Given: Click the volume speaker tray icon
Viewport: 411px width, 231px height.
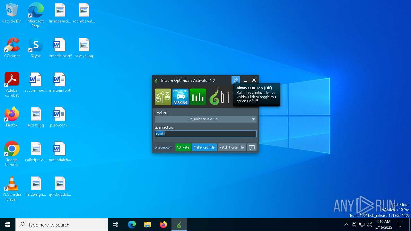Looking at the screenshot, I should click(370, 225).
